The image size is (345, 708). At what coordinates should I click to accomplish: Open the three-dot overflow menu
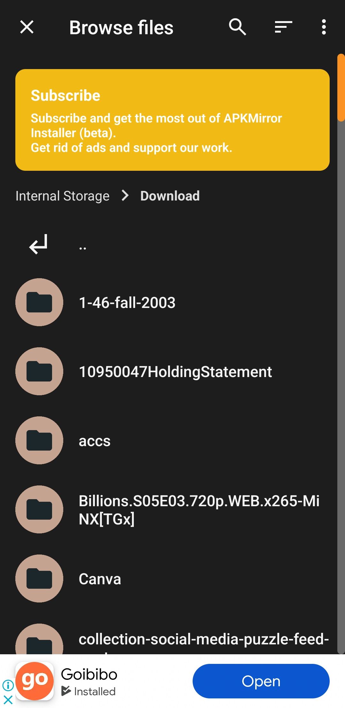coord(324,27)
